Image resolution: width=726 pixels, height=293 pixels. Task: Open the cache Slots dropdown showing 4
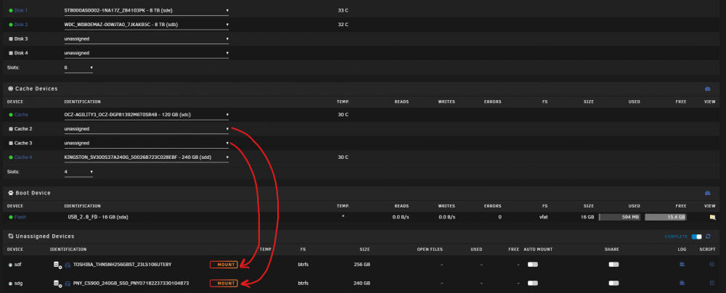click(78, 172)
